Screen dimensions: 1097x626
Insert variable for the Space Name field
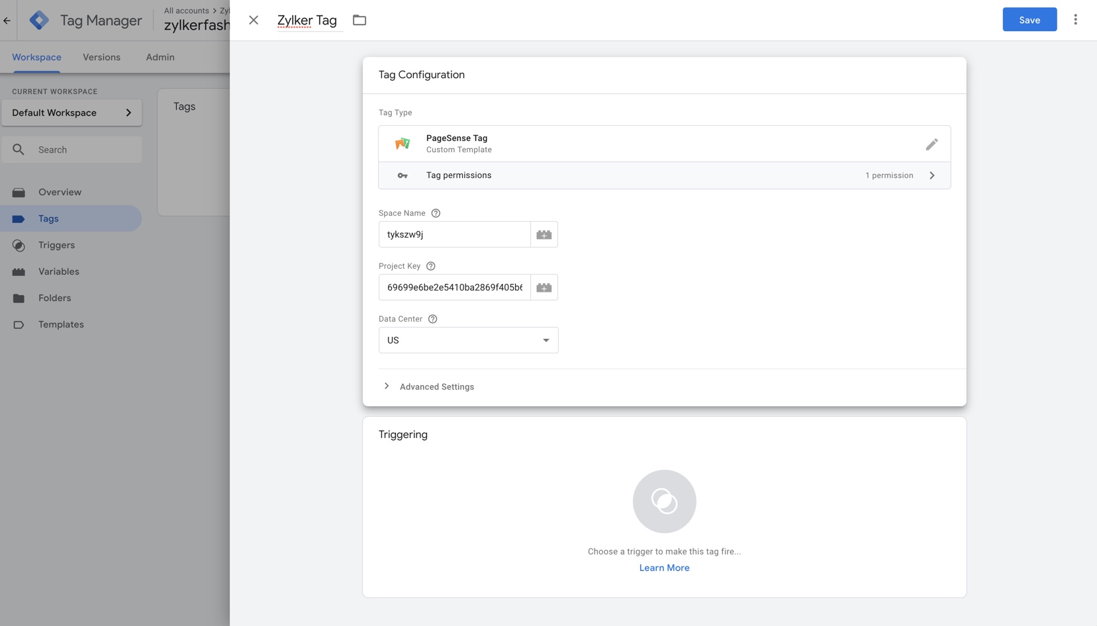click(544, 234)
